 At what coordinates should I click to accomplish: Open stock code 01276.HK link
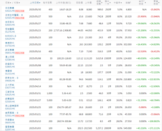(x=10, y=32)
